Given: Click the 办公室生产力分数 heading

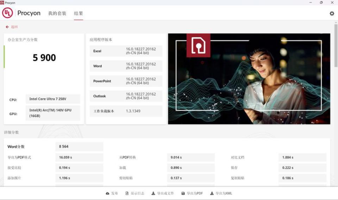Looking at the screenshot, I should [23, 40].
